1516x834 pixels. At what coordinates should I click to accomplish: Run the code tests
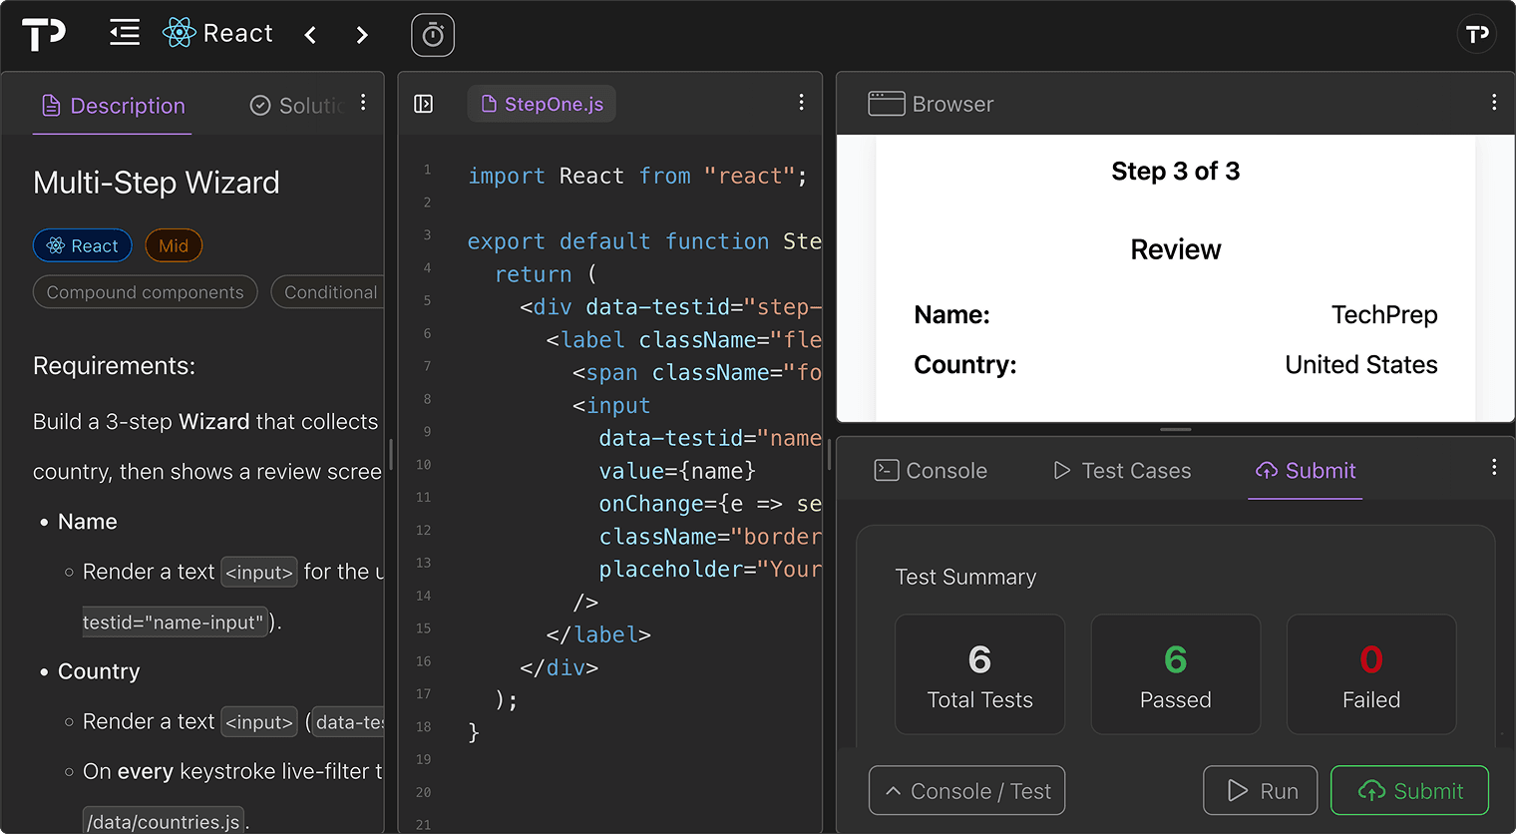(1260, 790)
